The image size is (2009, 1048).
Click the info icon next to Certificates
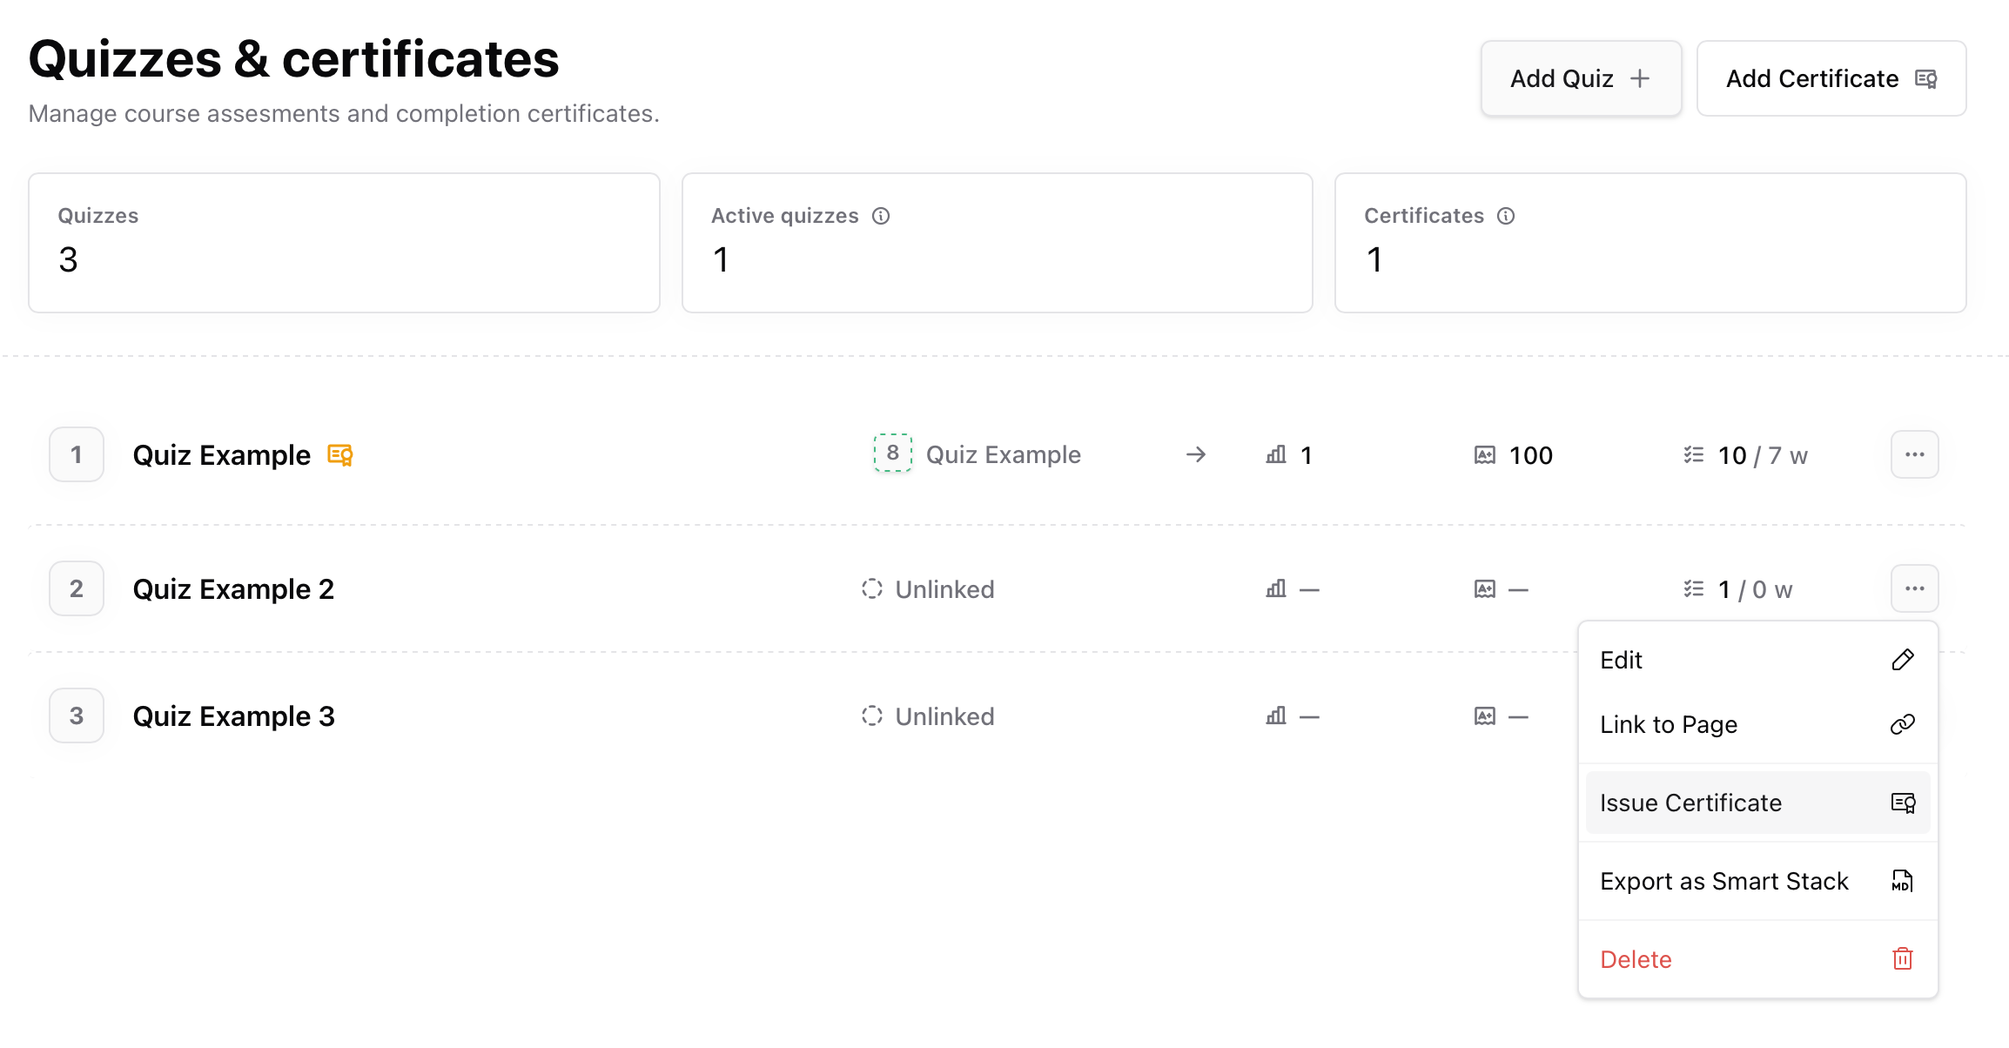[x=1506, y=216]
